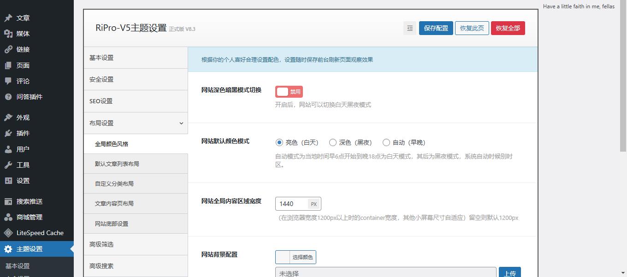
Task: Click the speech bubble icon for 评论
Action: [x=8, y=81]
